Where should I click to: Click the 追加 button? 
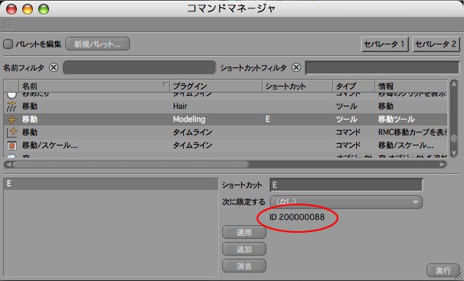(244, 249)
